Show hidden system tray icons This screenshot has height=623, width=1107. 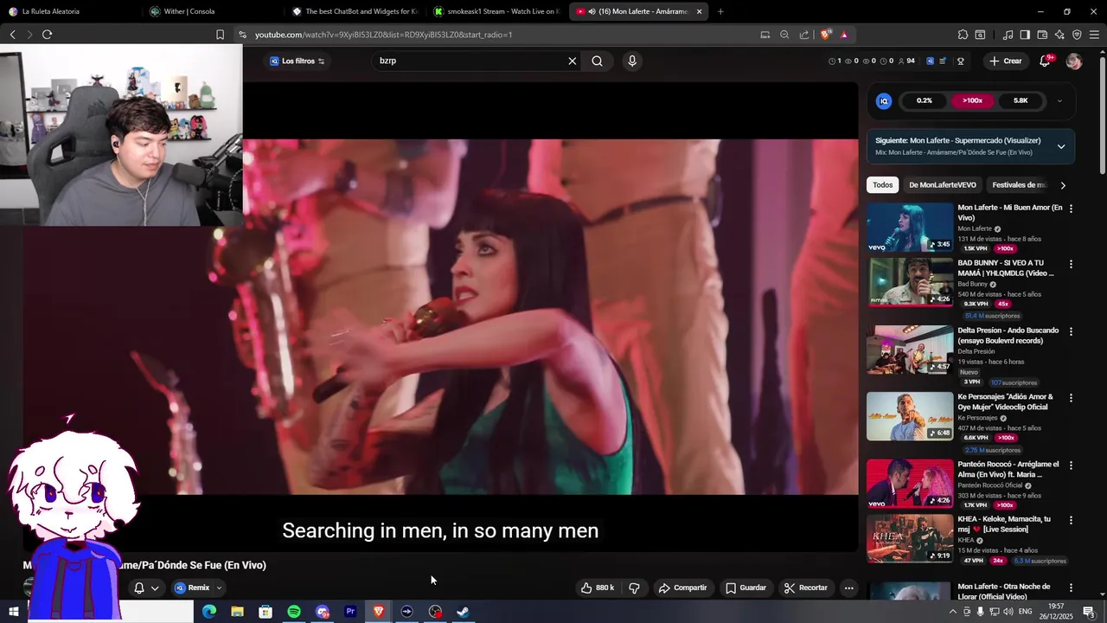953,612
